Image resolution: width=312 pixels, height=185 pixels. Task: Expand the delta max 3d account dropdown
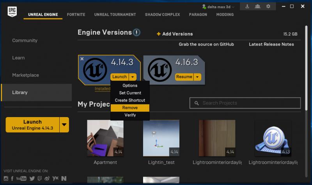coord(233,7)
